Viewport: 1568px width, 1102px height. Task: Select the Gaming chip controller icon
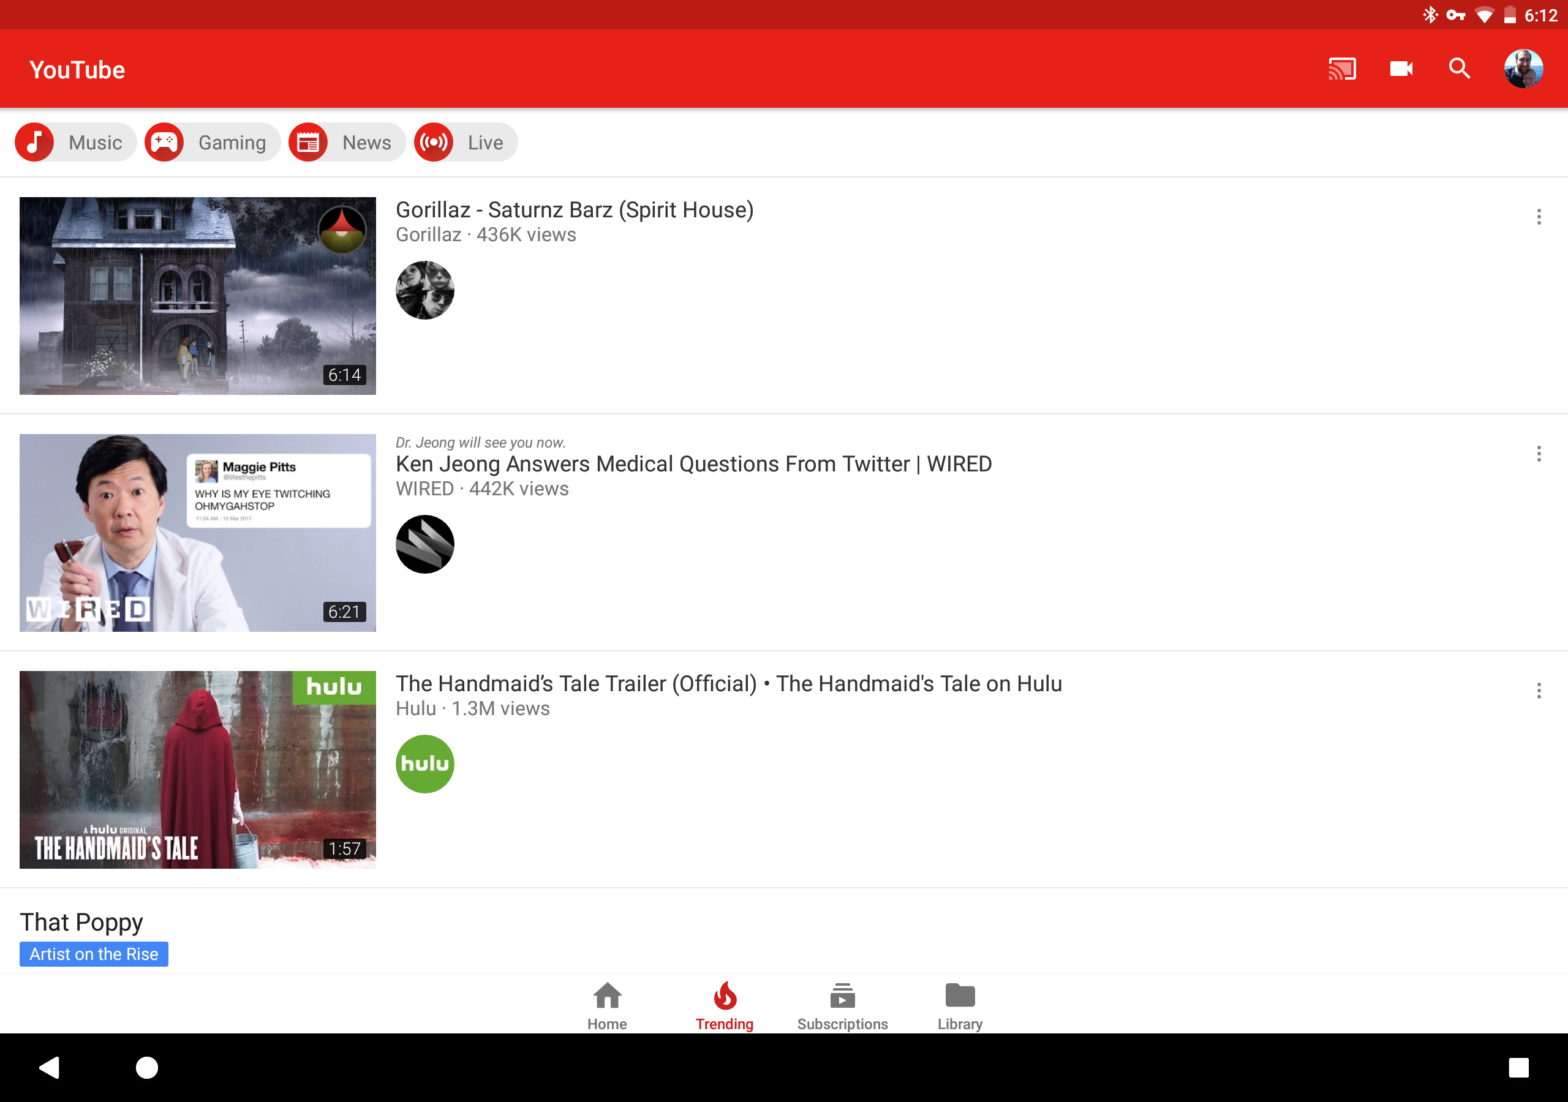[165, 142]
